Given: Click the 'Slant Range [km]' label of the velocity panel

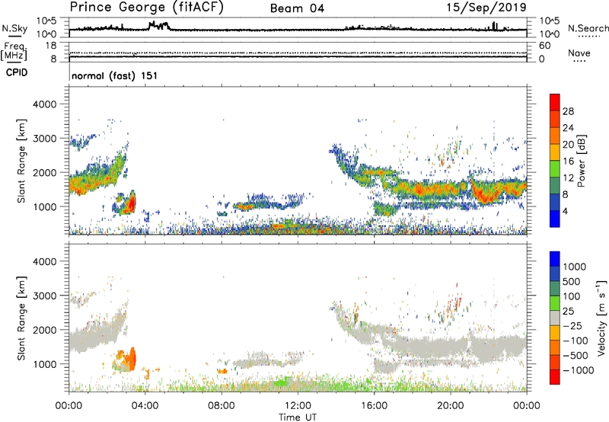Looking at the screenshot, I should 21,318.
